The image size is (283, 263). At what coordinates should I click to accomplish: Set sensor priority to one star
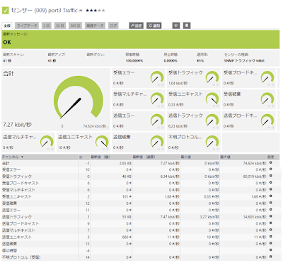click(x=88, y=11)
